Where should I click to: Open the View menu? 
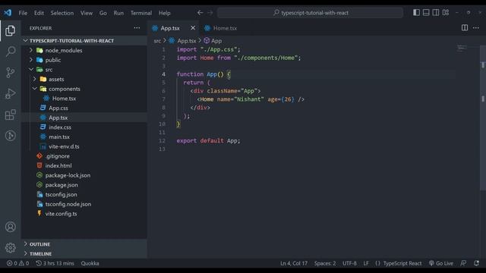(87, 13)
